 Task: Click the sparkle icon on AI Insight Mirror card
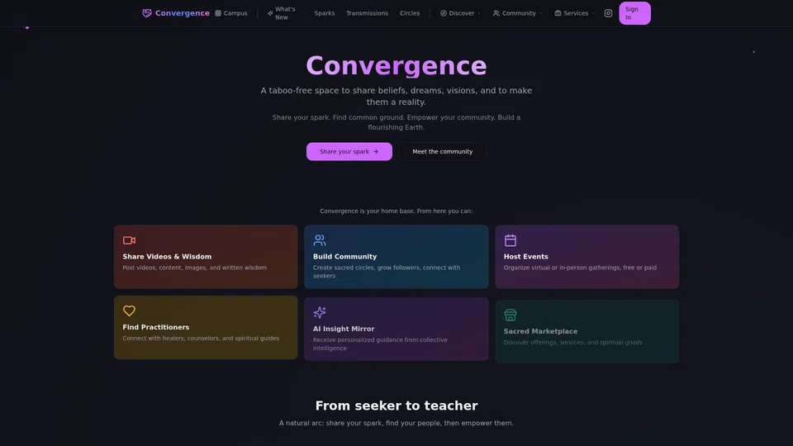coord(319,312)
